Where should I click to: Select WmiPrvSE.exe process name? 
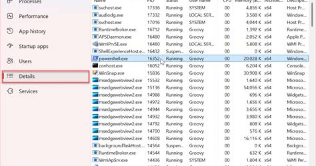click(x=113, y=44)
